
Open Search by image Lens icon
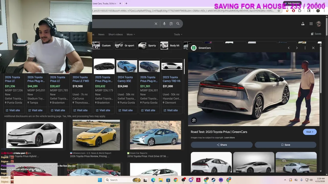(171, 24)
